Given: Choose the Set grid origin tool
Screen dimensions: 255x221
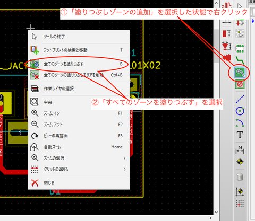Looking at the screenshot, I should (240, 204).
